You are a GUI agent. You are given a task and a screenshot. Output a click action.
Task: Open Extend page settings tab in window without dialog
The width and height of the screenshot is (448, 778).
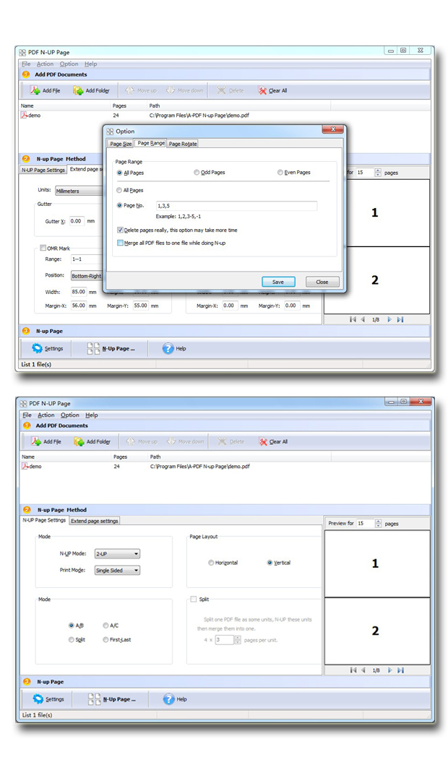pos(94,521)
